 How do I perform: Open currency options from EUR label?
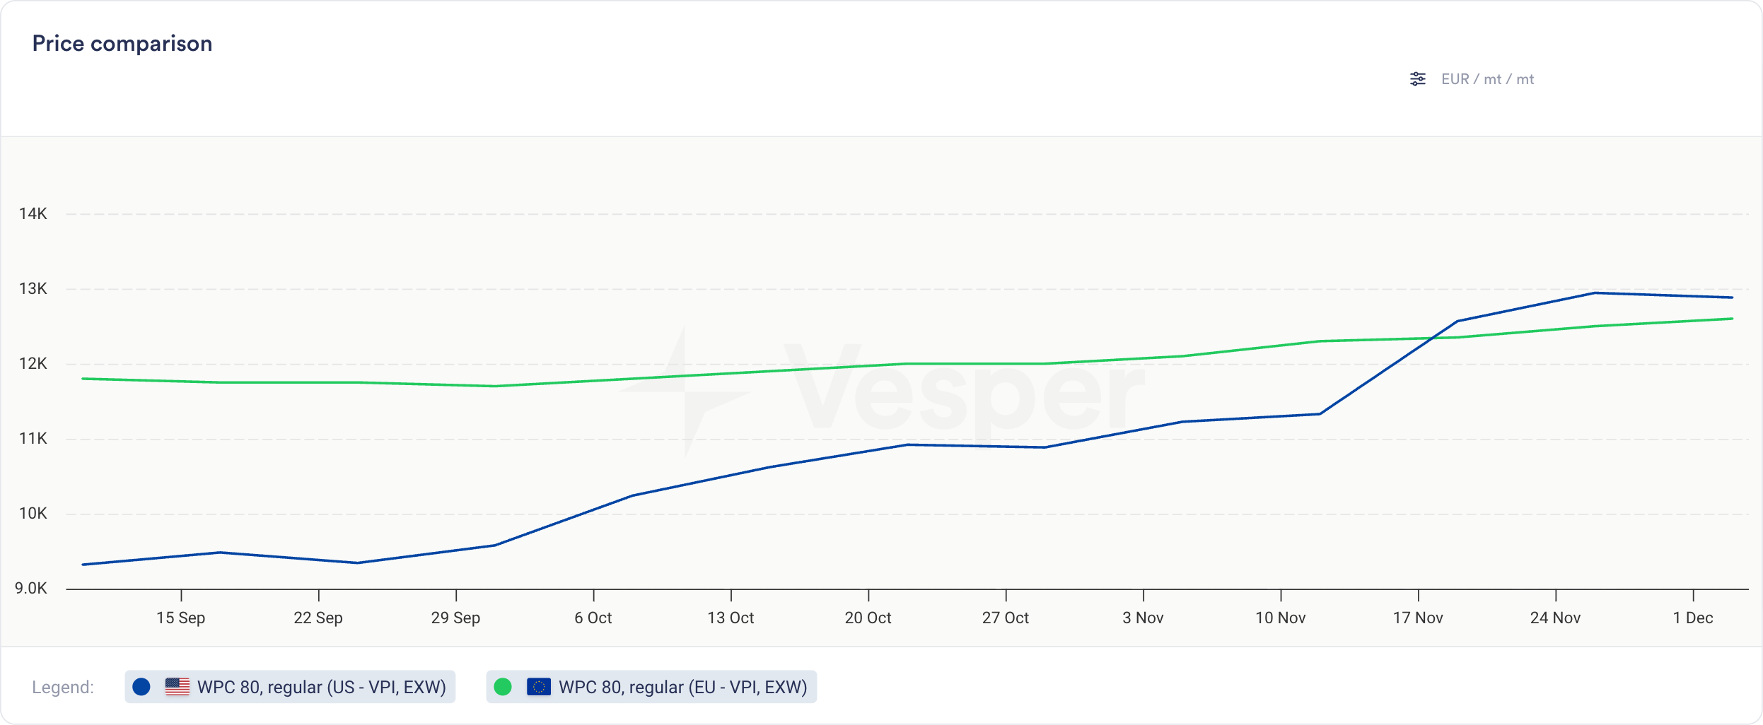point(1455,78)
